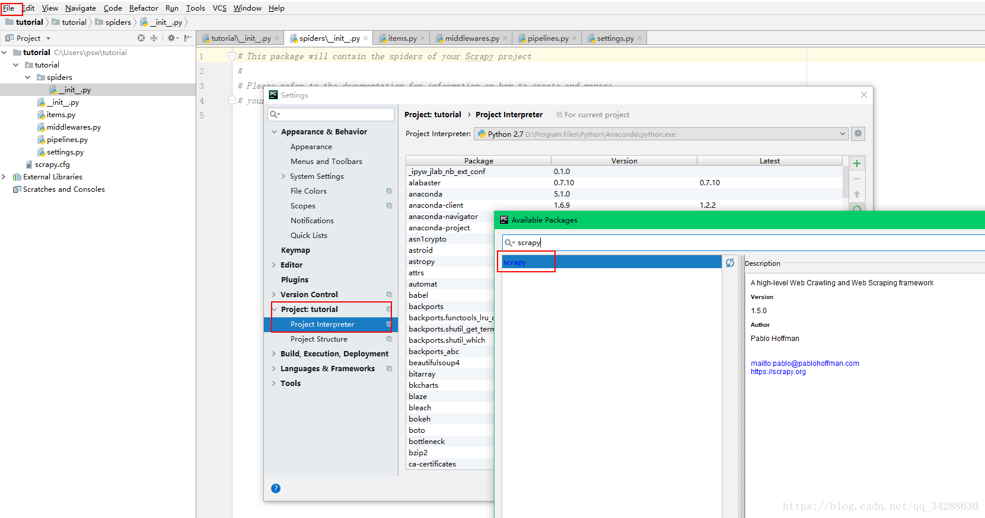Switch to the settings.py tab

[615, 38]
